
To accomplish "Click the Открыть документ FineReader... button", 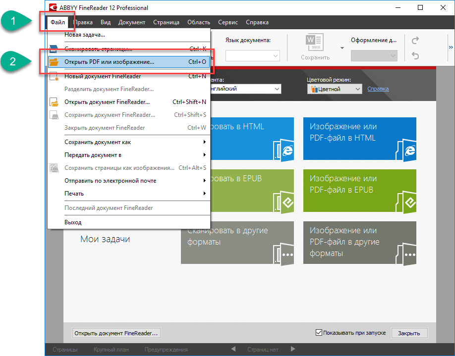I will coord(116,333).
